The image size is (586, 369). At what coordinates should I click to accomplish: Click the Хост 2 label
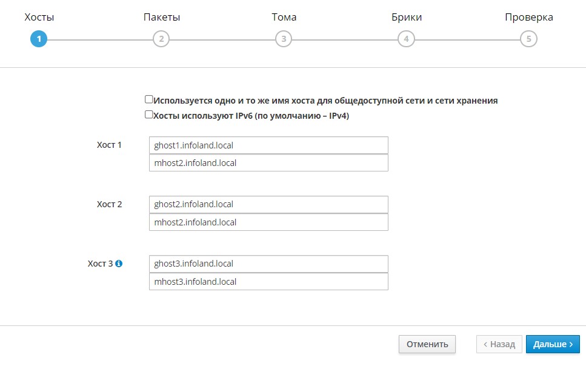(110, 205)
